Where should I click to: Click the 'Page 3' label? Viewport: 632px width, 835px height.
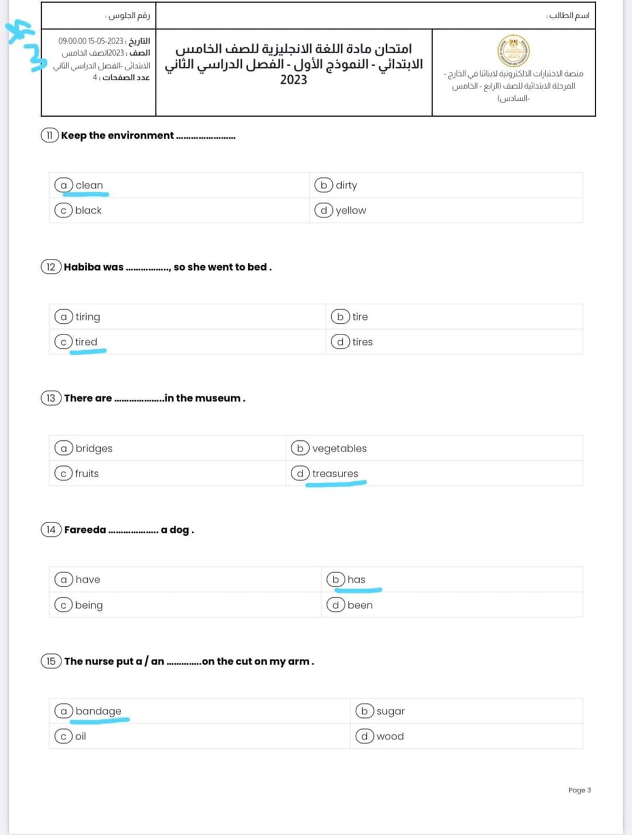pos(579,790)
